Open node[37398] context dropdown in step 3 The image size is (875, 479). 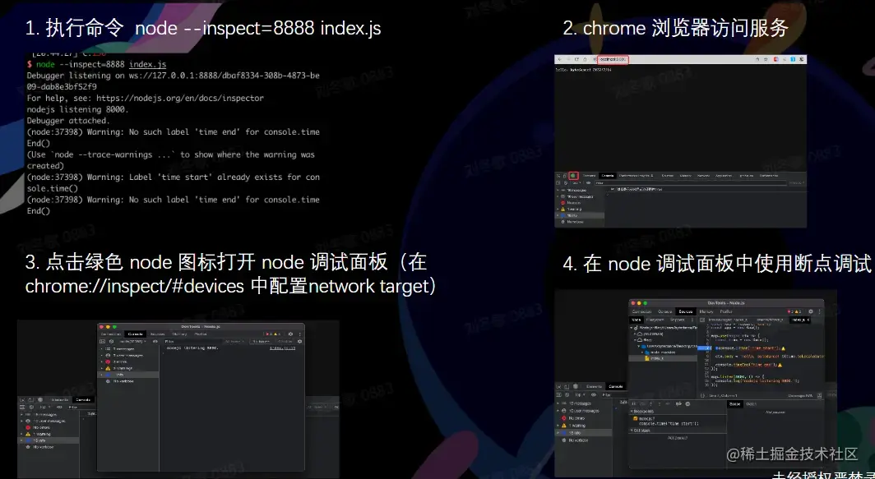click(x=133, y=341)
